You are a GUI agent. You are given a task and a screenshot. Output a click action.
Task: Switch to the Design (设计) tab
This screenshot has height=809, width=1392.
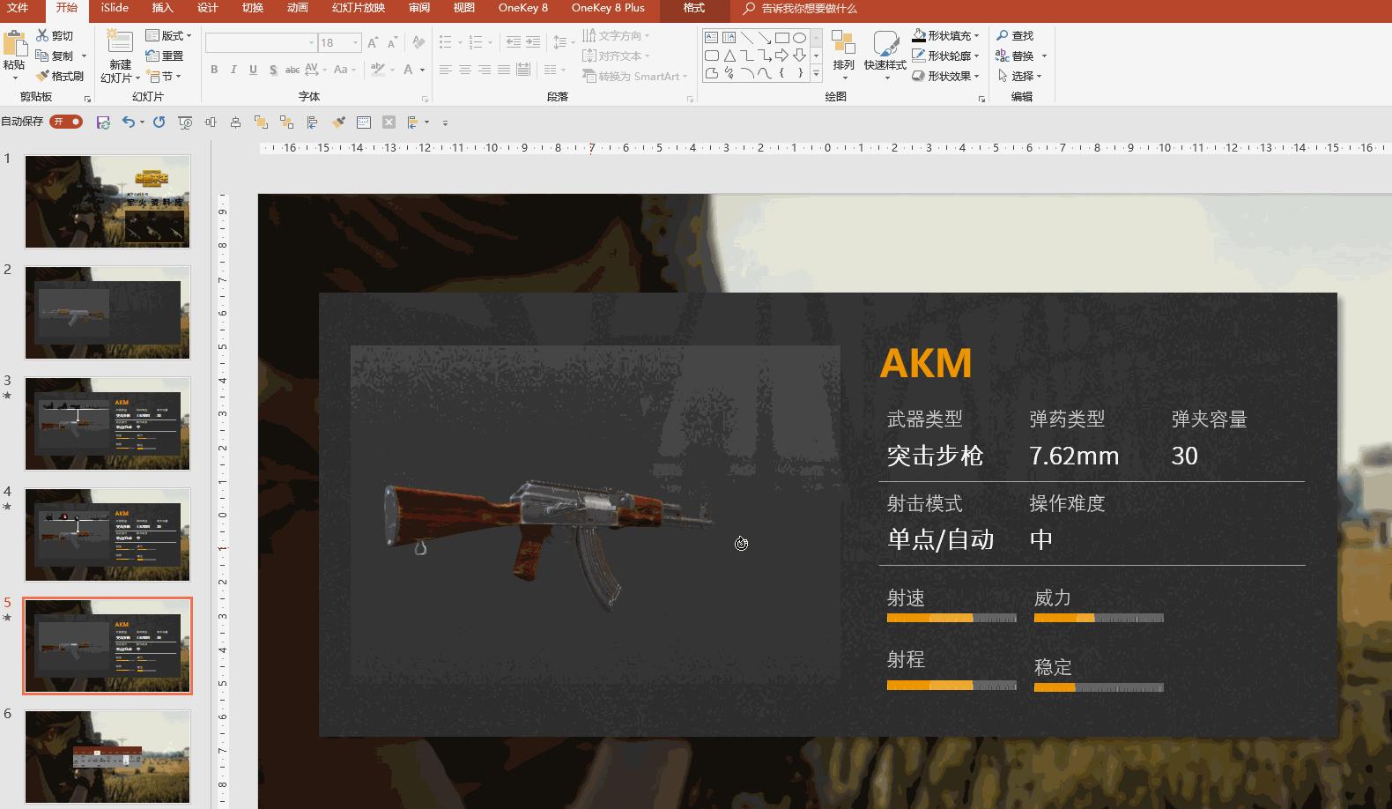[x=207, y=8]
